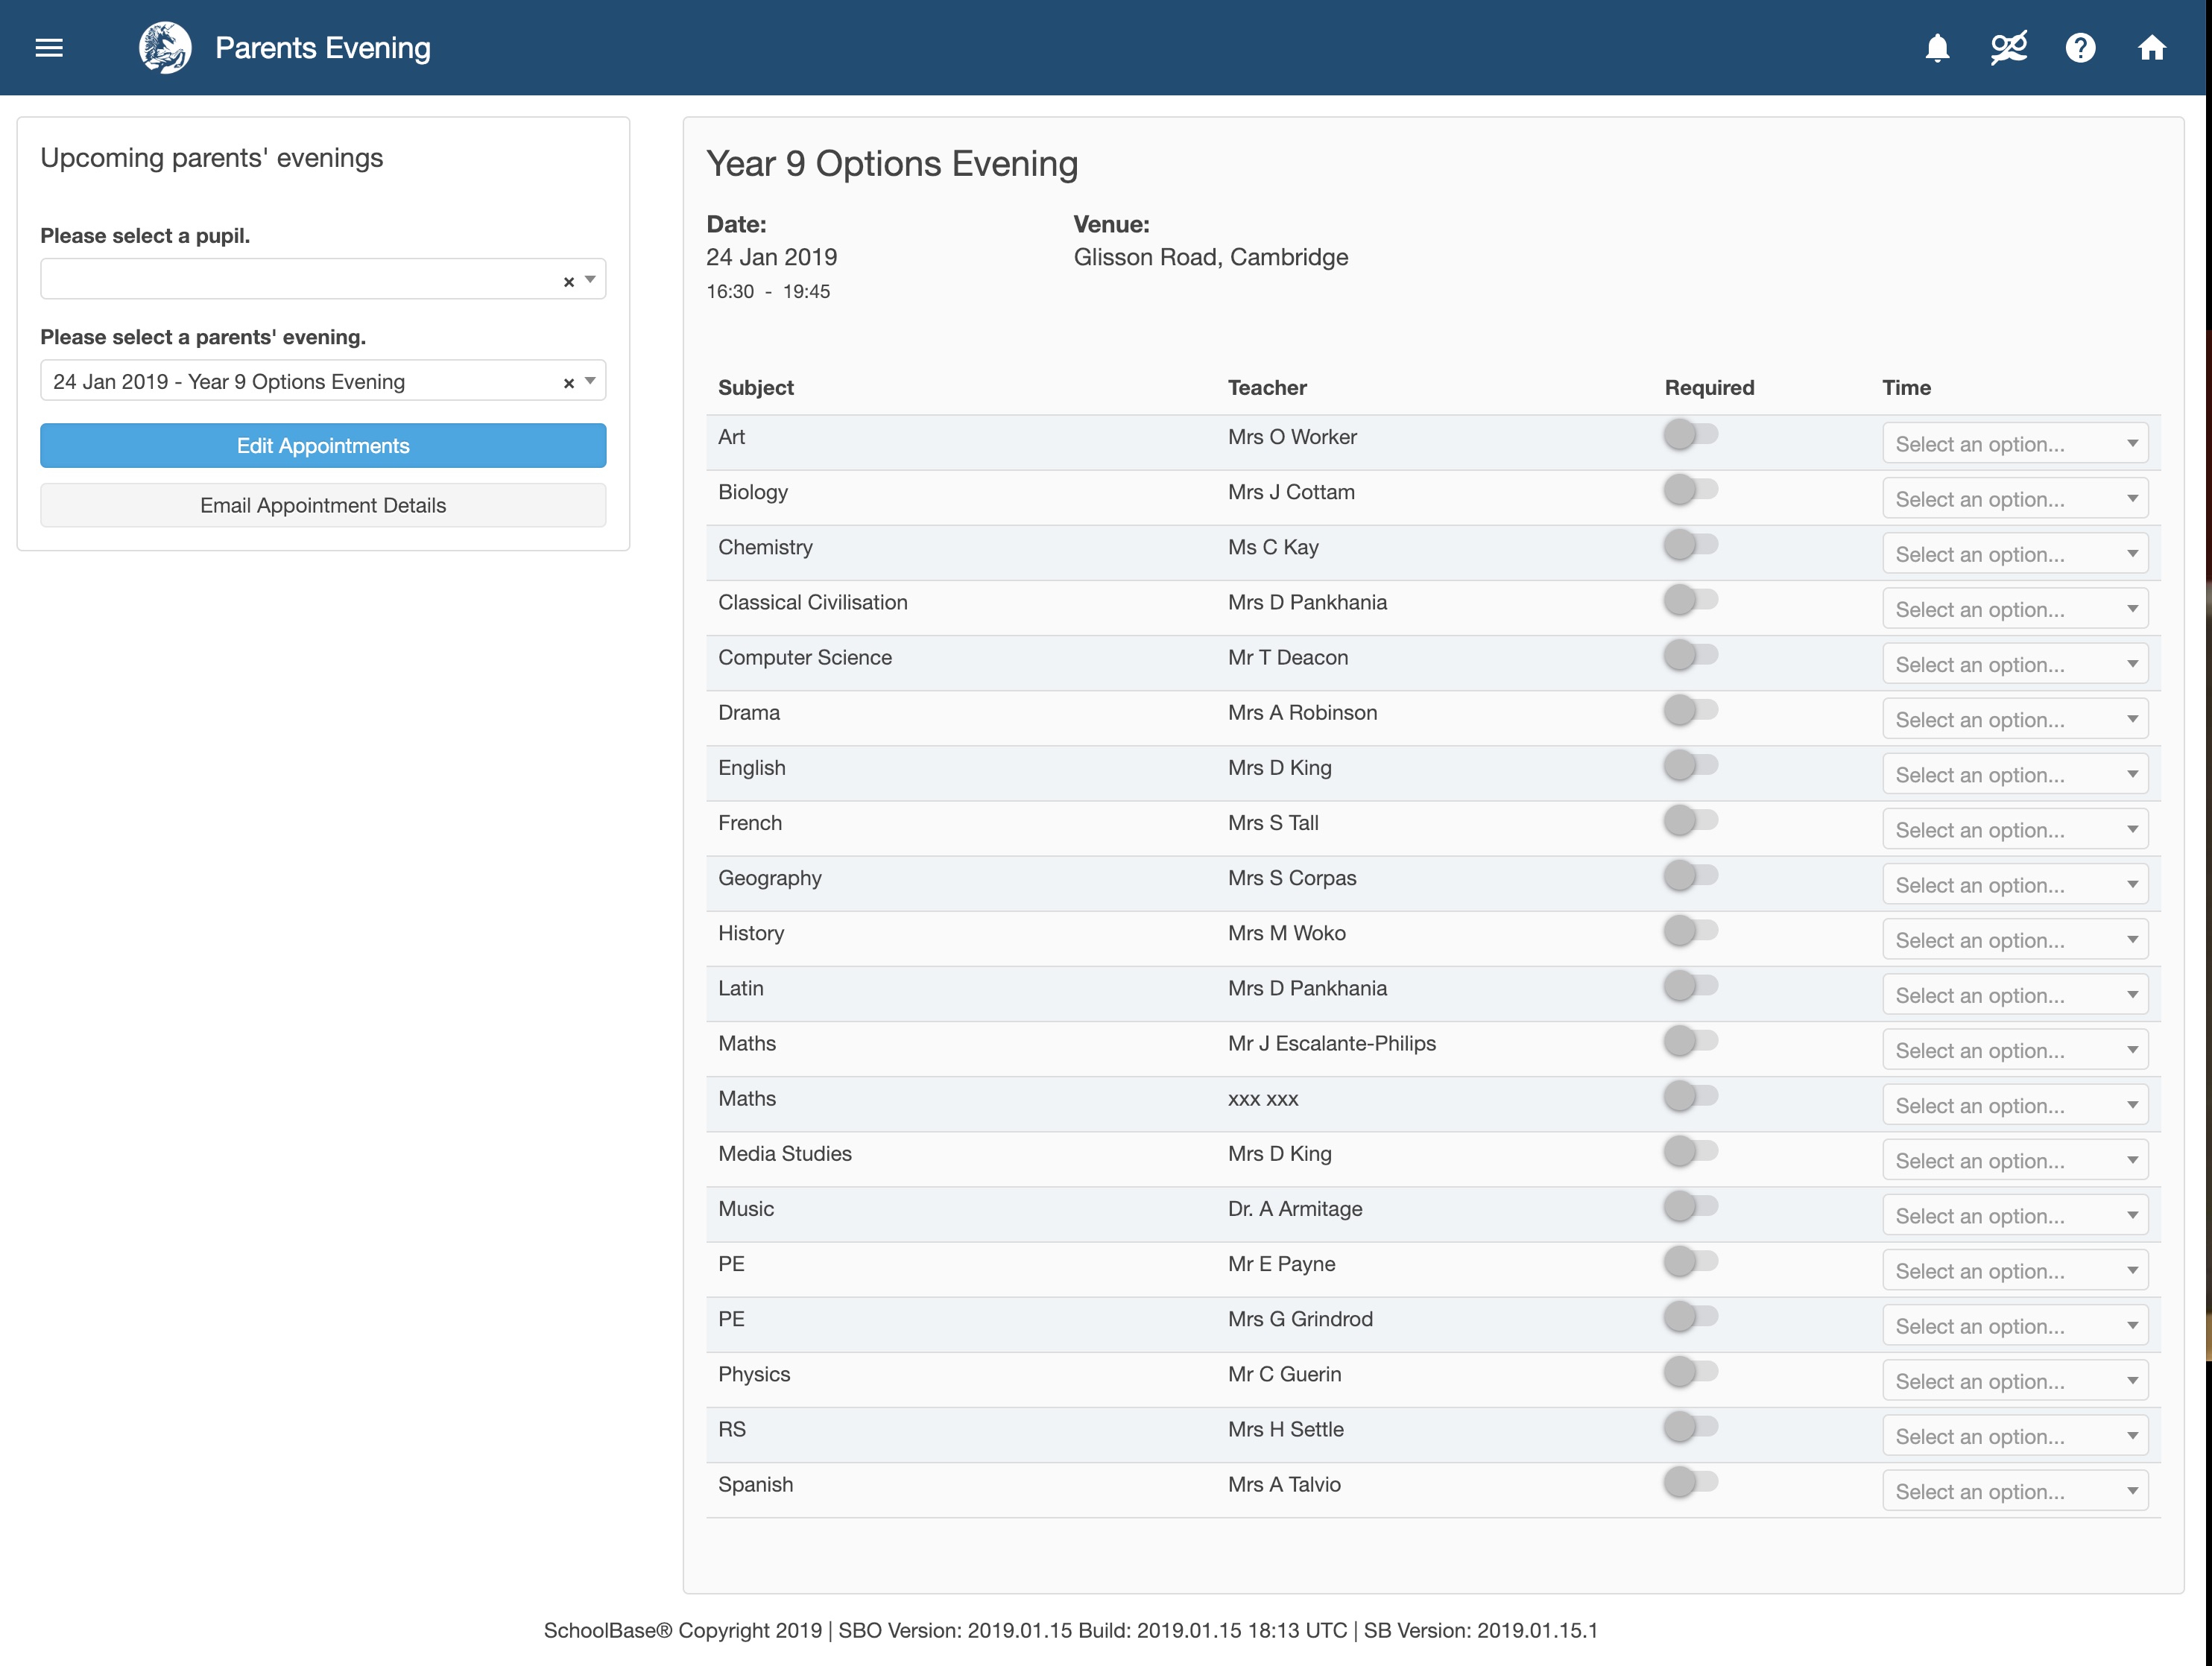Toggle Required switch for History
The image size is (2212, 1666).
point(1690,930)
